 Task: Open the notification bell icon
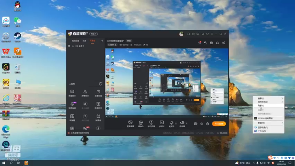(217, 43)
